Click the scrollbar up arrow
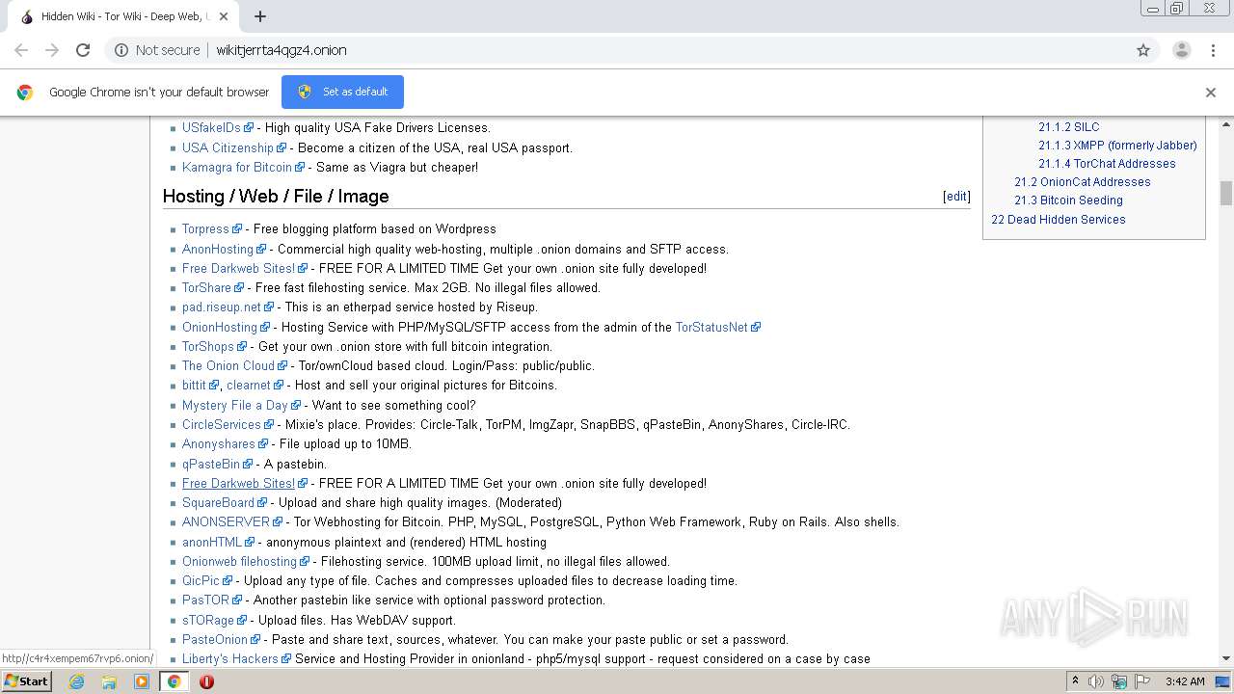This screenshot has width=1234, height=694. click(x=1226, y=124)
